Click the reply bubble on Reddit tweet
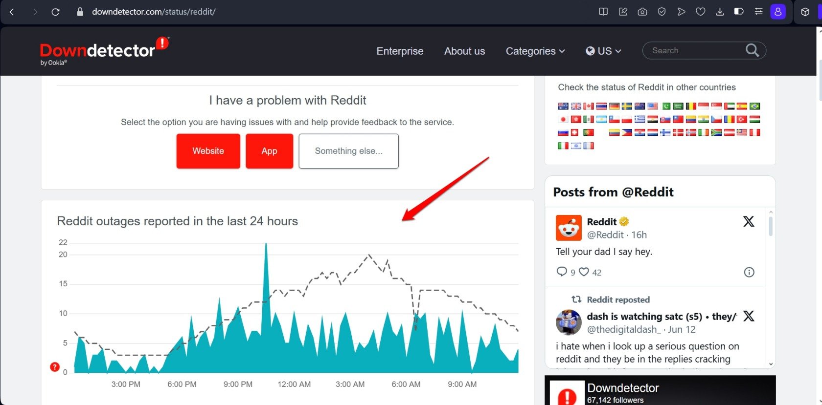Image resolution: width=822 pixels, height=405 pixels. coord(562,272)
